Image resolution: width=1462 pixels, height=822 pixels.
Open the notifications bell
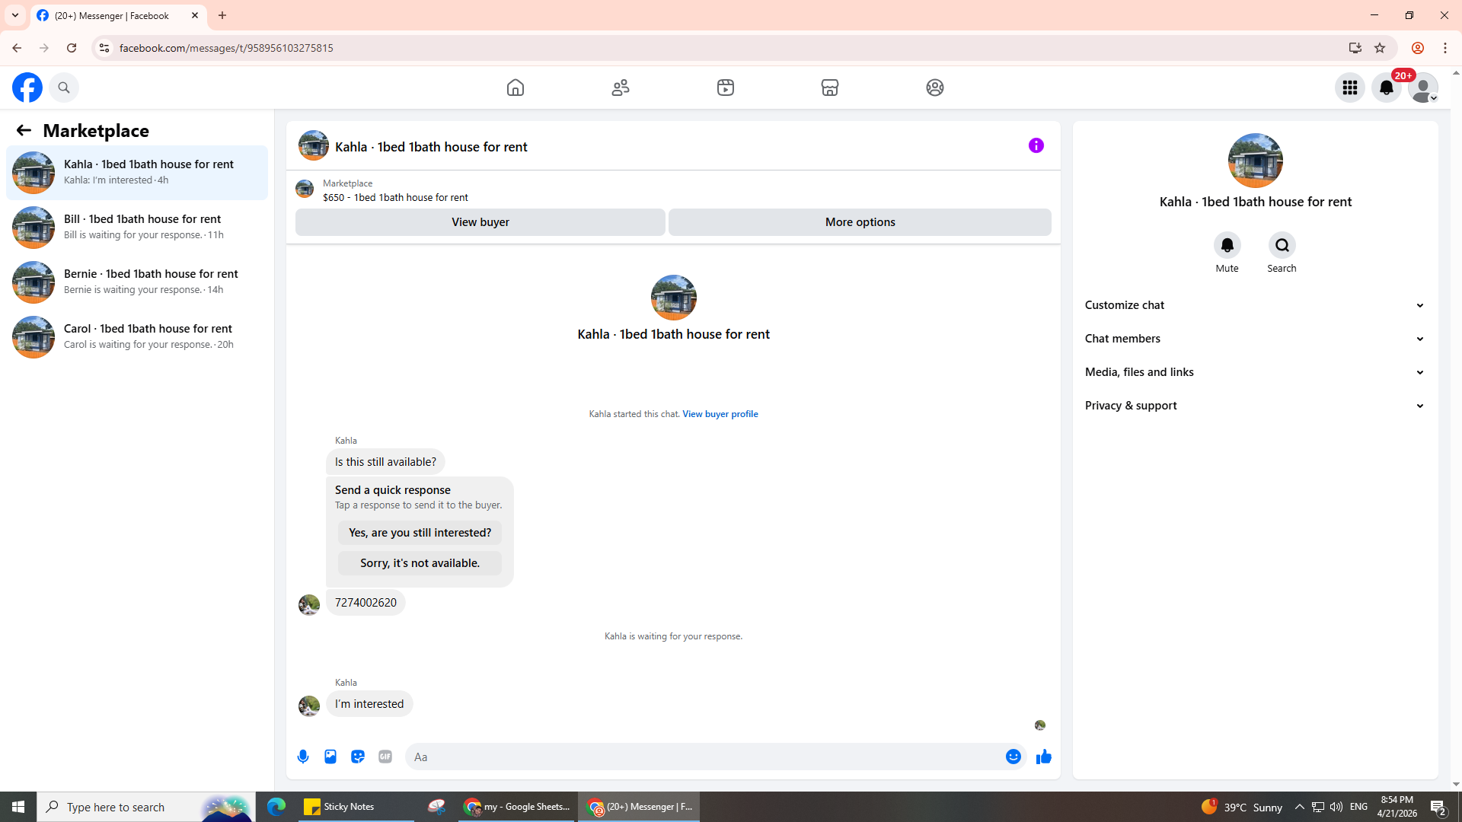pos(1387,88)
